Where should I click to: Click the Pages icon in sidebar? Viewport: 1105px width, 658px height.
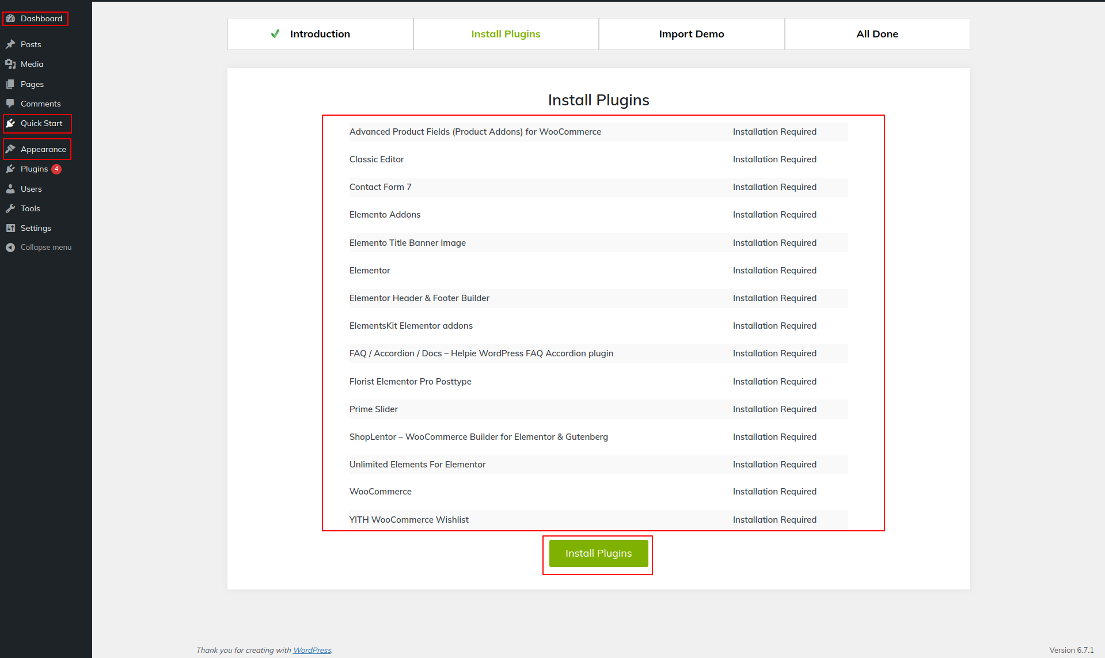(10, 84)
